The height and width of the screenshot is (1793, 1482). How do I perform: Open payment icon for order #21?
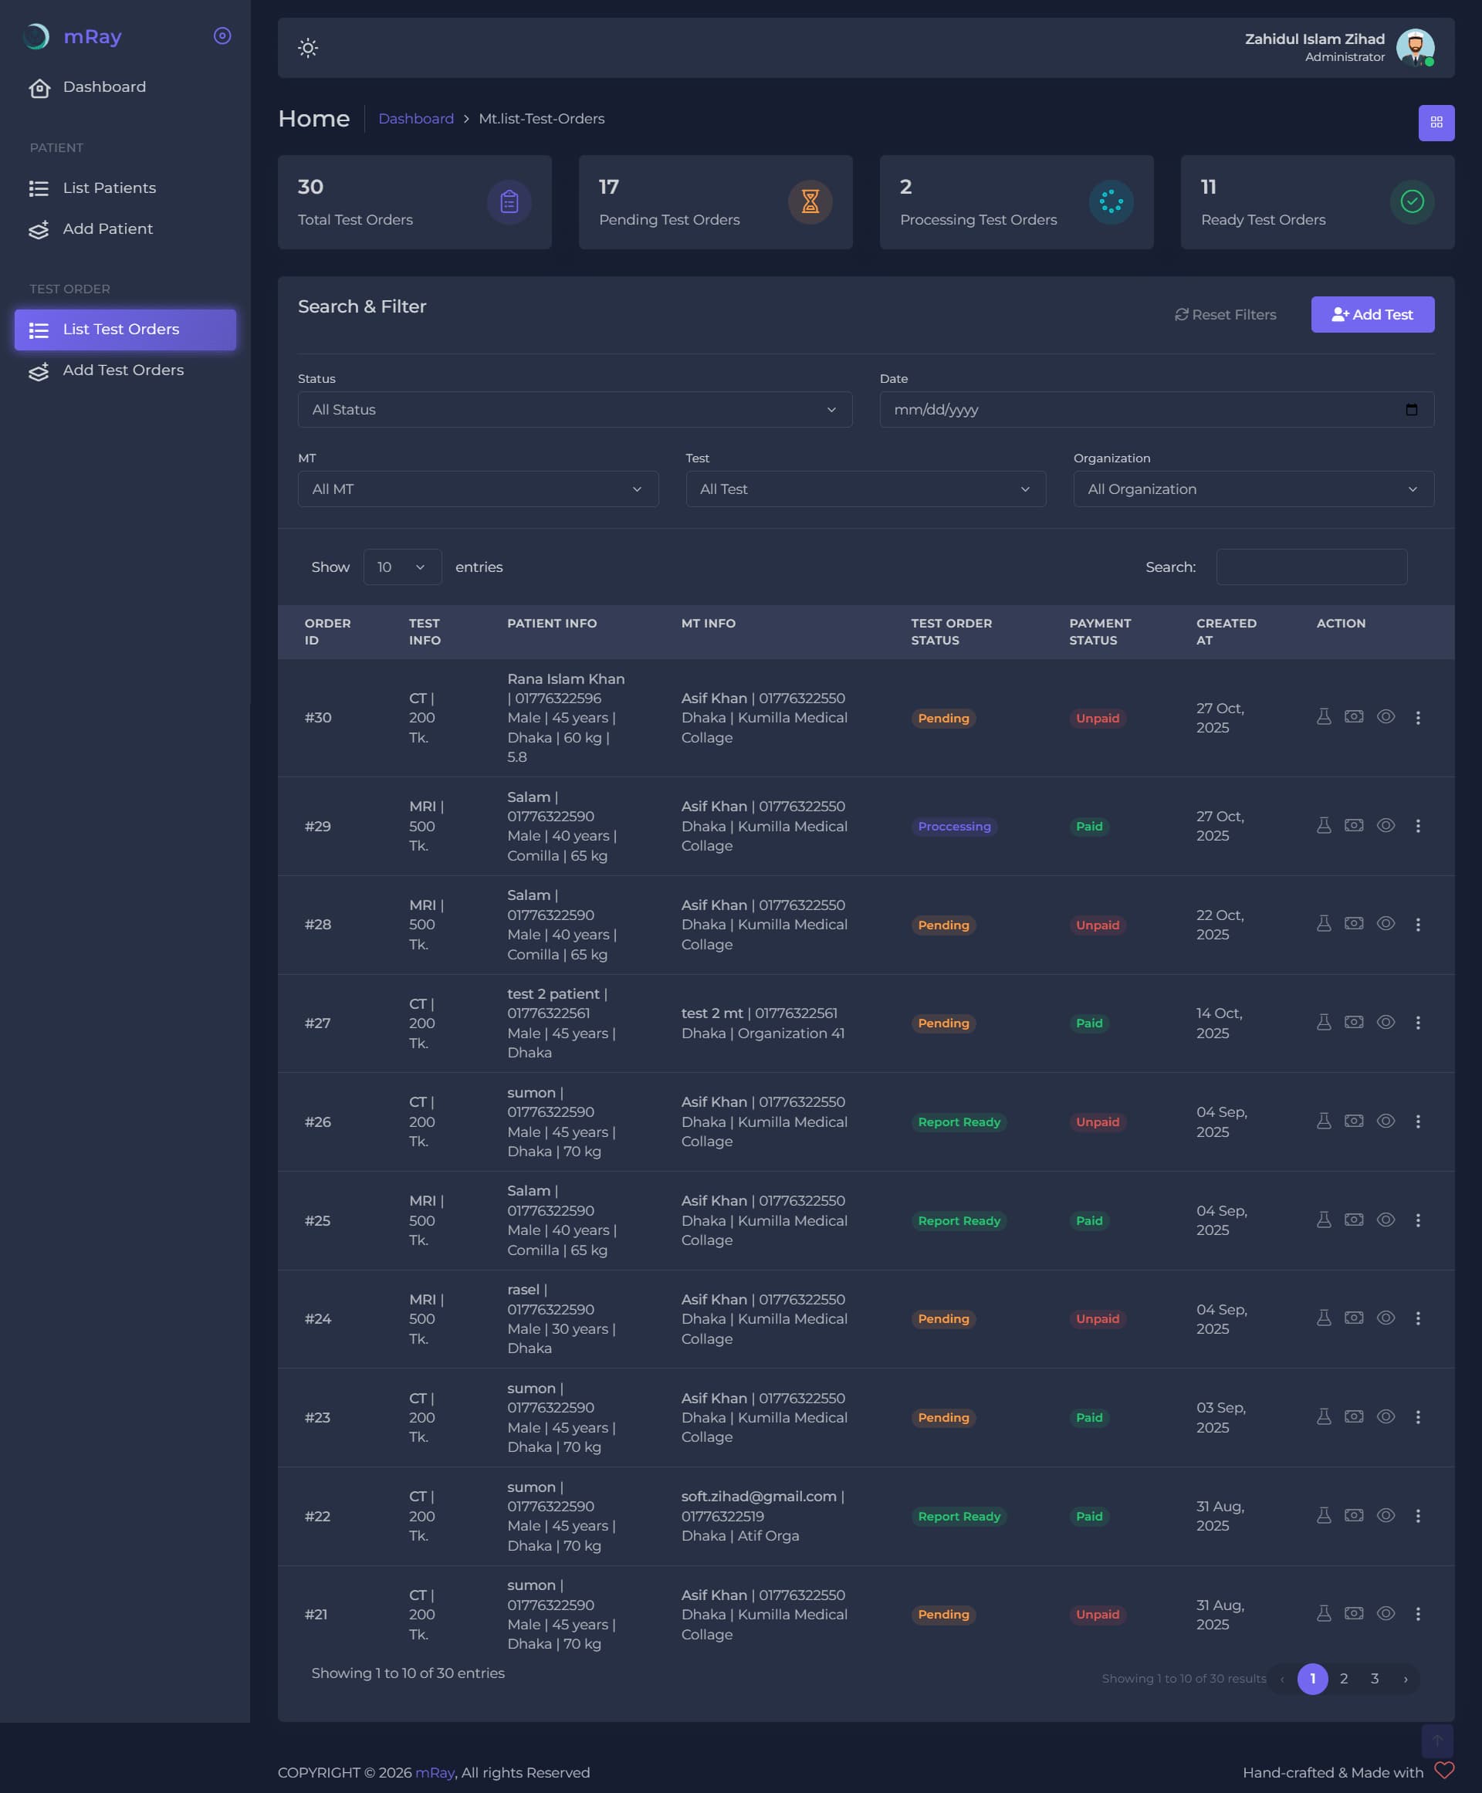click(x=1353, y=1614)
